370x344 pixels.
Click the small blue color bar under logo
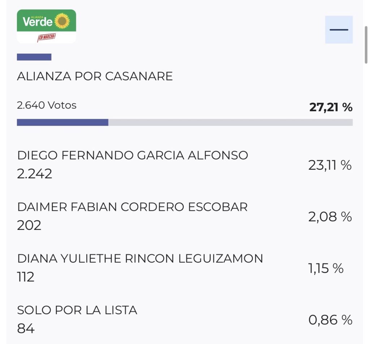click(x=34, y=57)
